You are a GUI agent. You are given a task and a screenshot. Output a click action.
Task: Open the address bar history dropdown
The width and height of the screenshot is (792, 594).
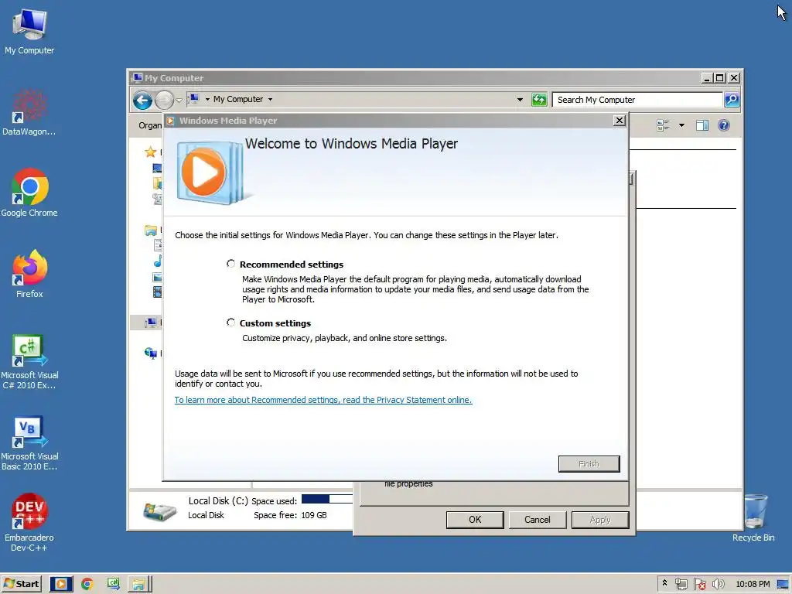[520, 100]
